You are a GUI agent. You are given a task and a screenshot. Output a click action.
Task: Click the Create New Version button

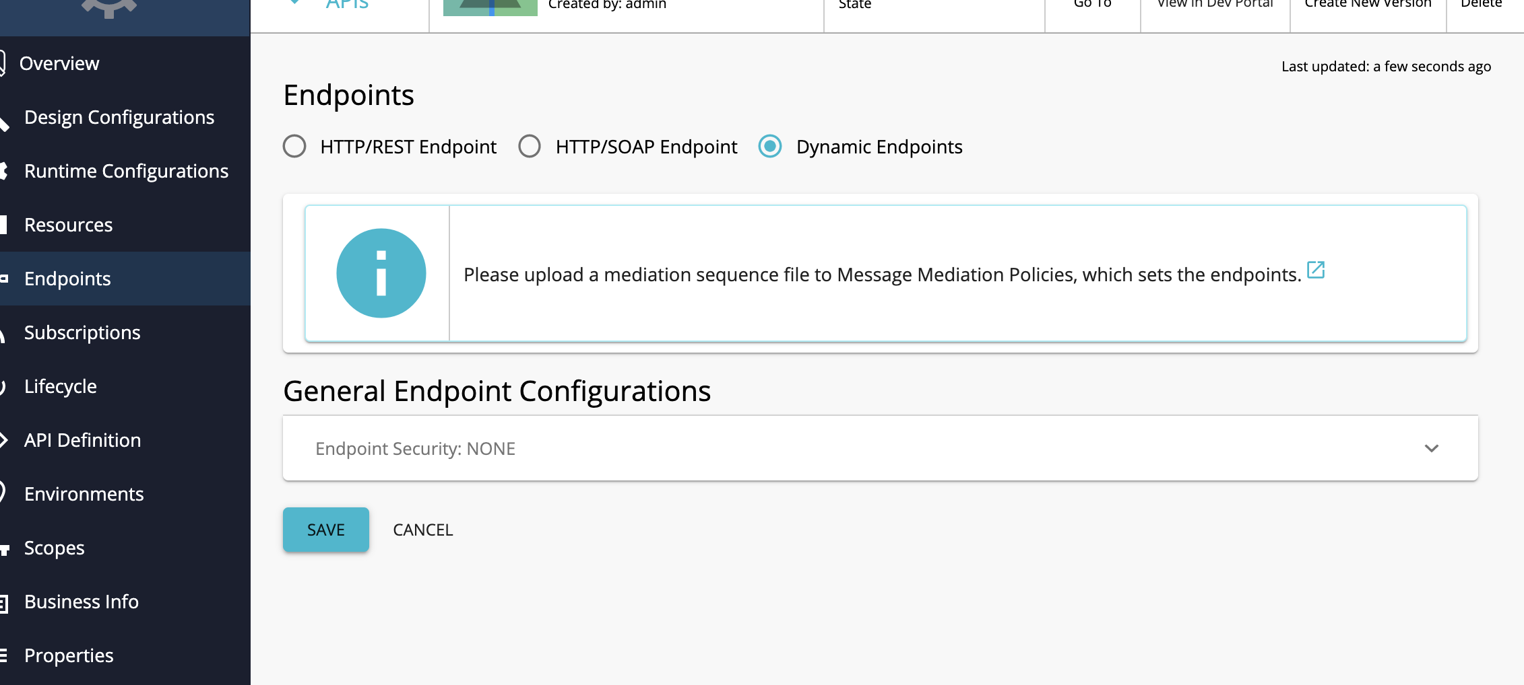(x=1368, y=4)
